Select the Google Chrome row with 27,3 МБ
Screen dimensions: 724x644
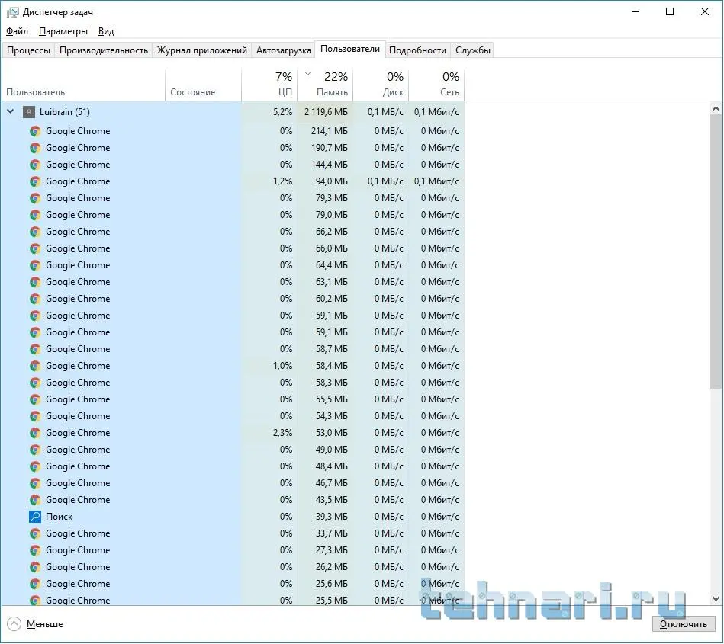coord(232,550)
